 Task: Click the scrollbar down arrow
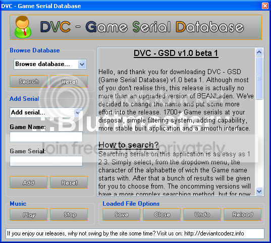point(259,191)
